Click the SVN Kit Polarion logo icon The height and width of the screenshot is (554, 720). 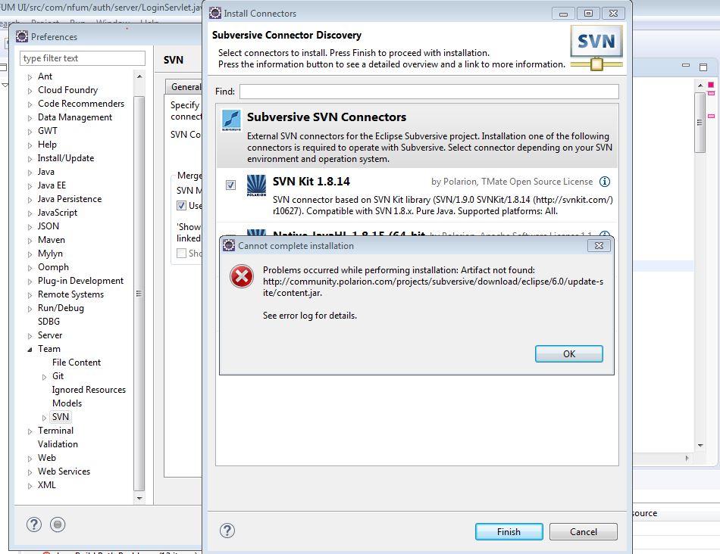coord(256,185)
